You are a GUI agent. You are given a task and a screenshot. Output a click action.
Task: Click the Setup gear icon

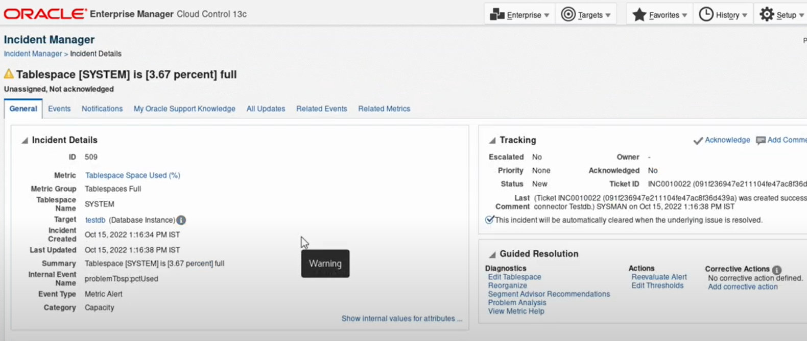tap(767, 14)
